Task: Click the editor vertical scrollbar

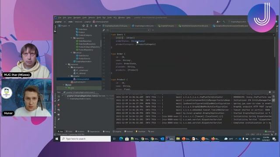Action: coord(275,47)
